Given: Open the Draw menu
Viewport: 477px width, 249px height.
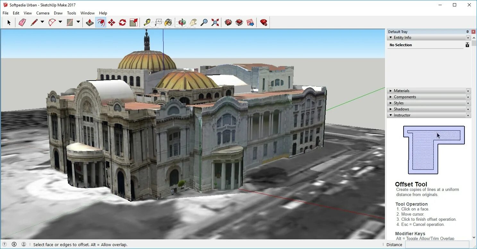Looking at the screenshot, I should pos(58,13).
